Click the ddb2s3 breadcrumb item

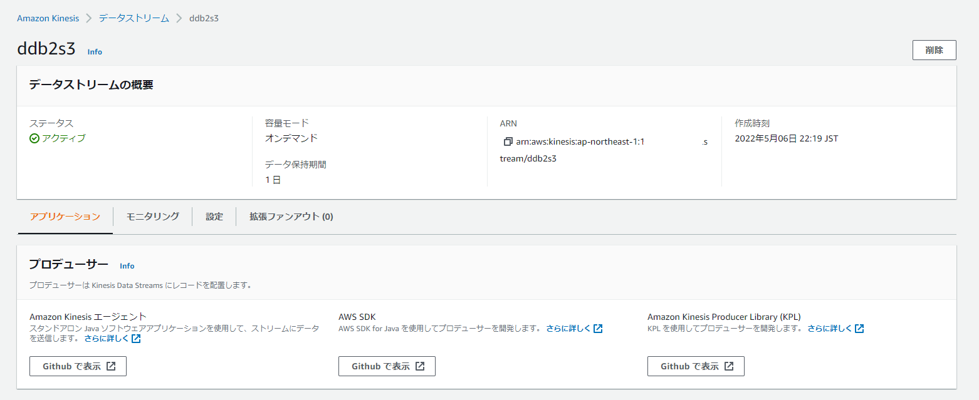pyautogui.click(x=204, y=18)
